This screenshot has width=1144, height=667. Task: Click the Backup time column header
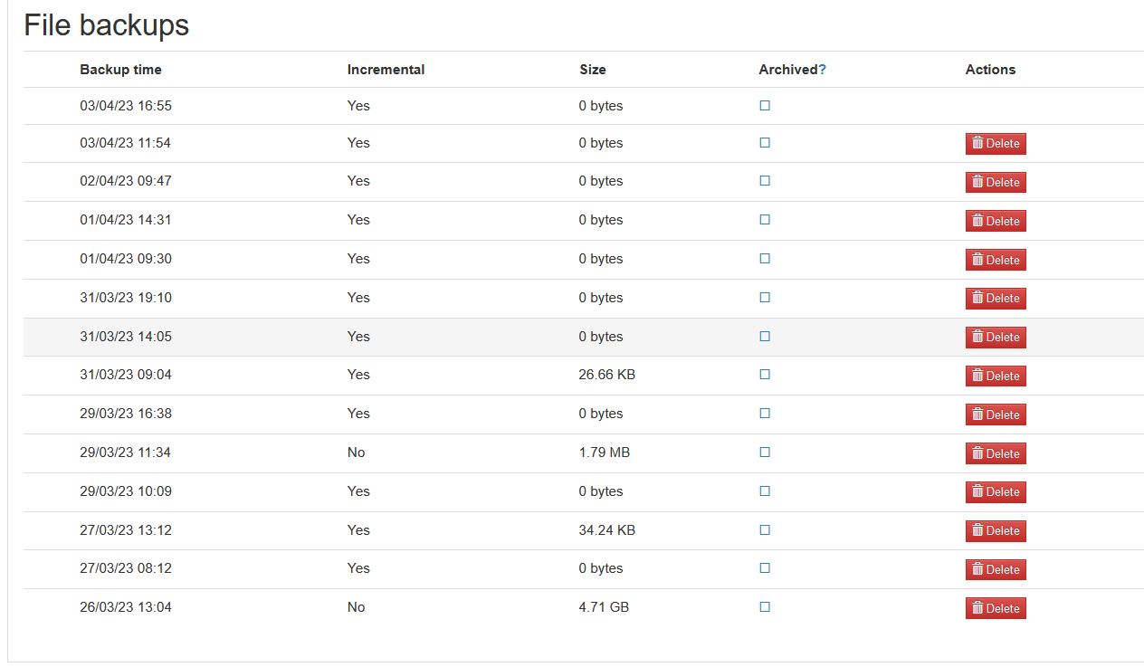click(120, 69)
